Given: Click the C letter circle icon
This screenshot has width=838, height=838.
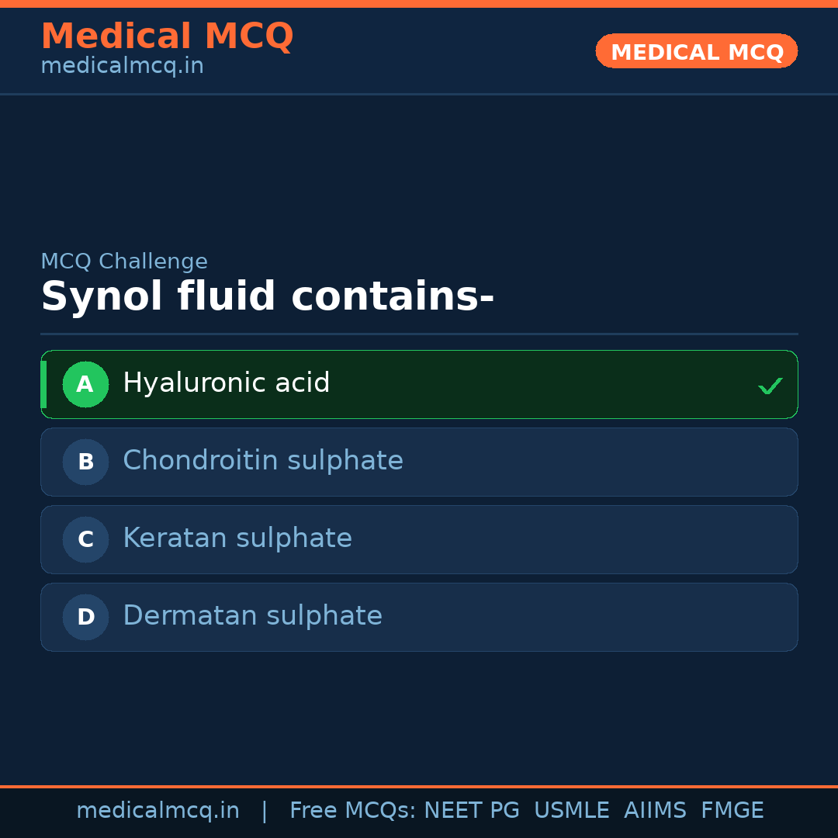Looking at the screenshot, I should click(85, 539).
